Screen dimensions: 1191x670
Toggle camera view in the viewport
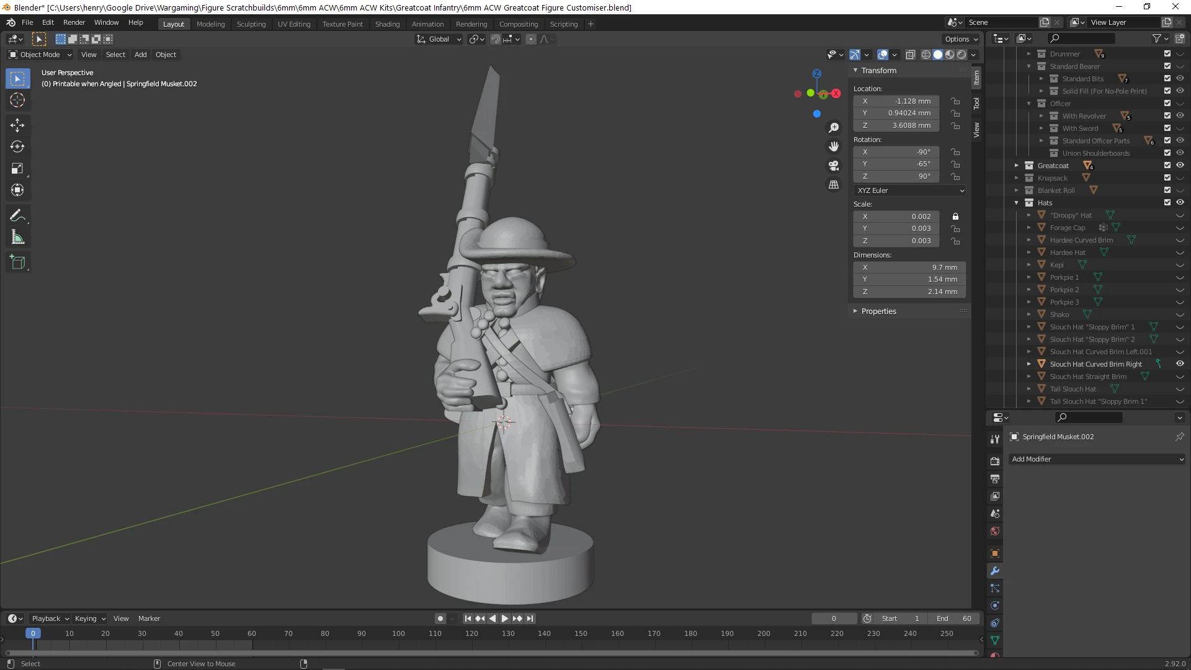click(x=834, y=166)
